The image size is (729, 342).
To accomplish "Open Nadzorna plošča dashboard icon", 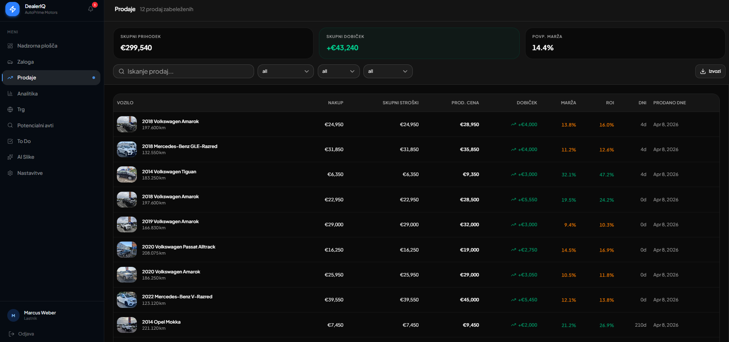I will pos(10,46).
